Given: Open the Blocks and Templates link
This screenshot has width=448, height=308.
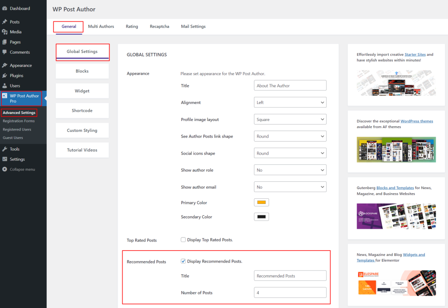Looking at the screenshot, I should click(x=395, y=188).
